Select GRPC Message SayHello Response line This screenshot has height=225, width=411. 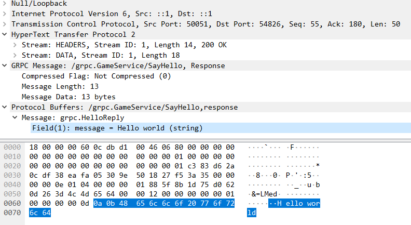(x=118, y=65)
